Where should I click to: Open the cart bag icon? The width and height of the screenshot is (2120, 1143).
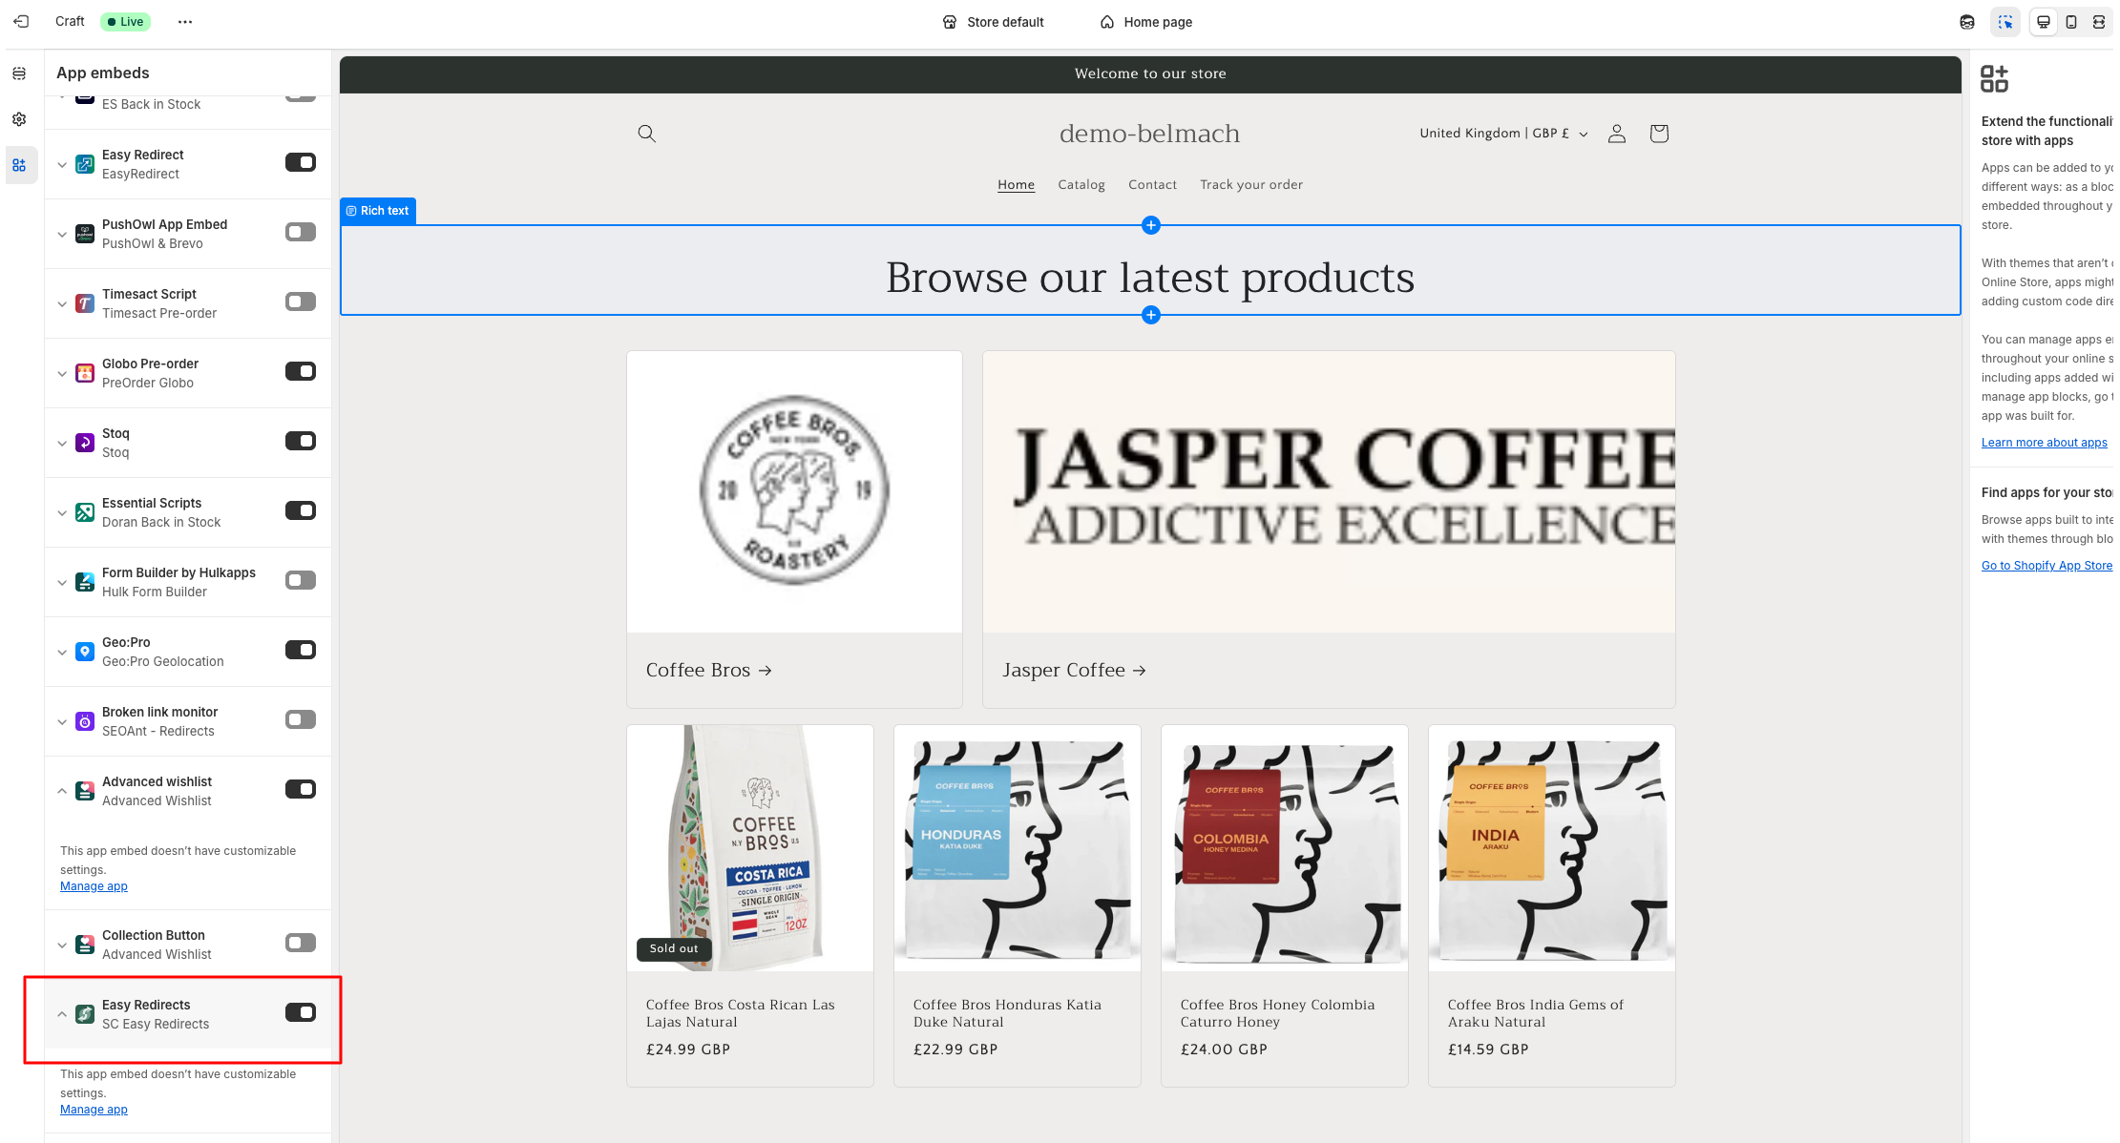point(1658,134)
